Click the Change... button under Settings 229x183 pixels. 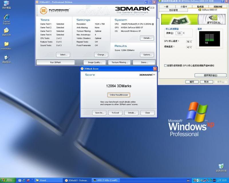tap(101, 55)
